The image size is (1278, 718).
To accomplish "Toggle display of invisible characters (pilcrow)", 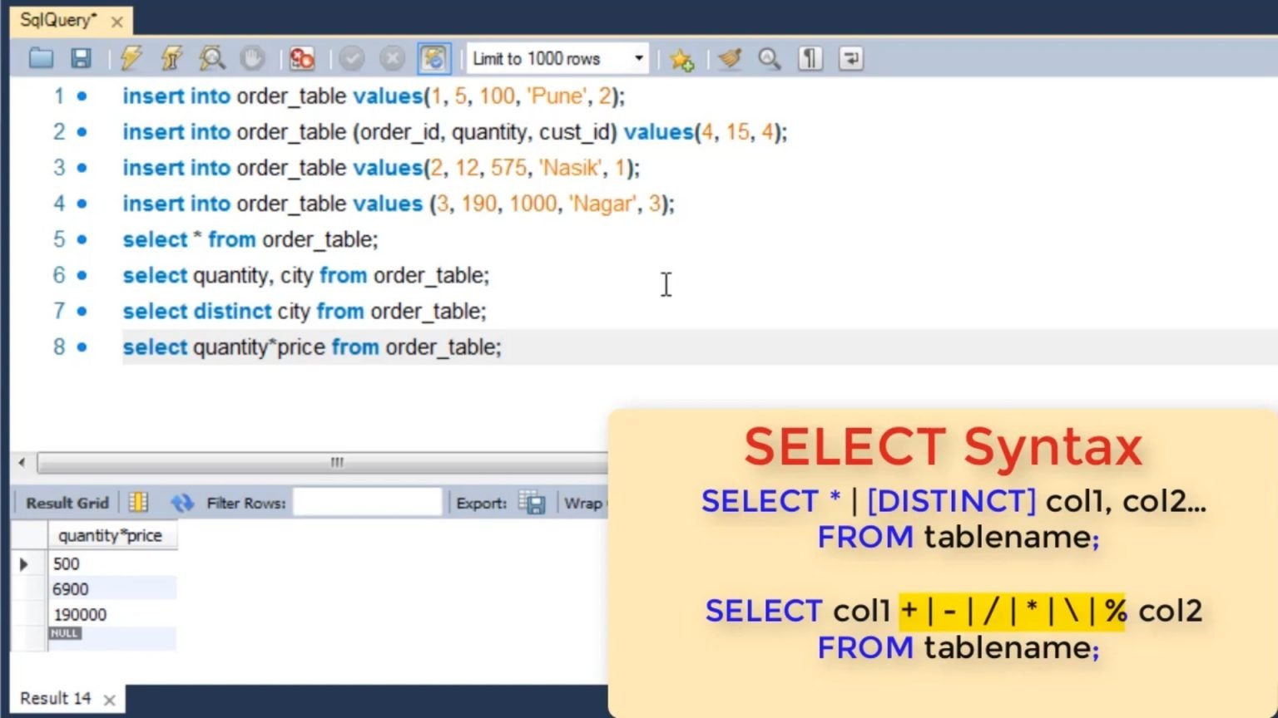I will (x=810, y=58).
